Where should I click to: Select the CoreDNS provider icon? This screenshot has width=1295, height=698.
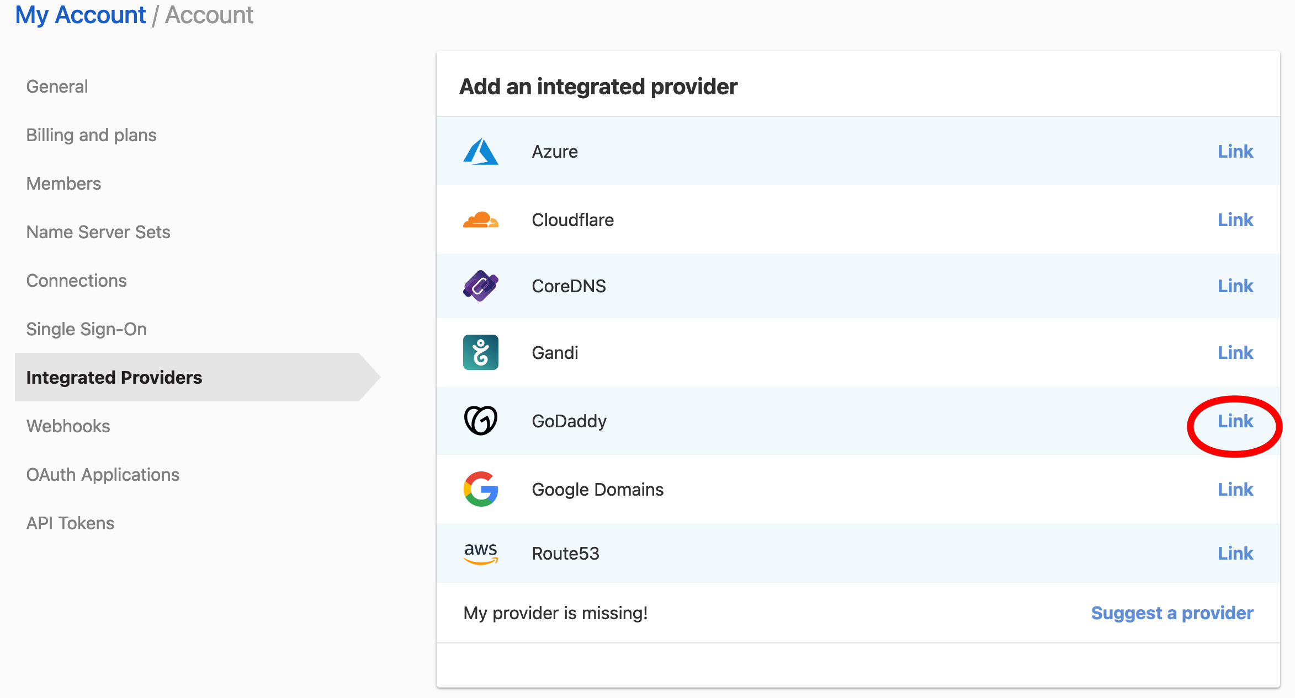click(481, 286)
